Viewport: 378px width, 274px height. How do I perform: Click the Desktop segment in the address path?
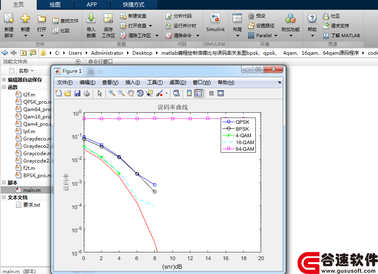[x=142, y=53]
